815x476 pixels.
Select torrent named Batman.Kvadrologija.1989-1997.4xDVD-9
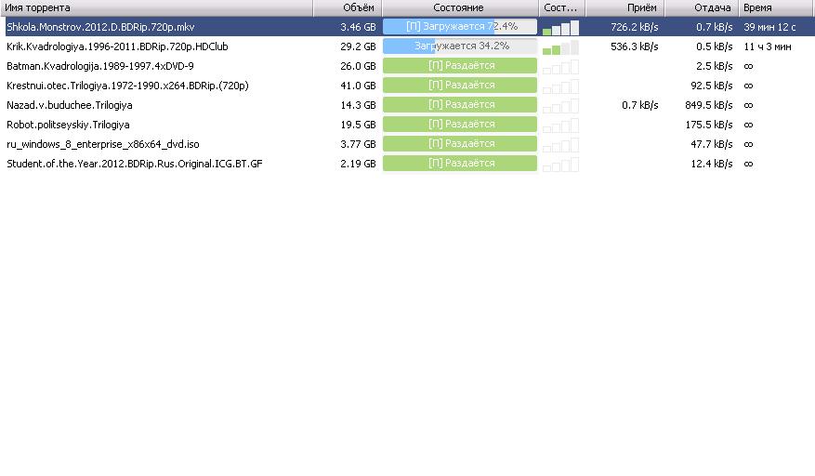coord(99,66)
